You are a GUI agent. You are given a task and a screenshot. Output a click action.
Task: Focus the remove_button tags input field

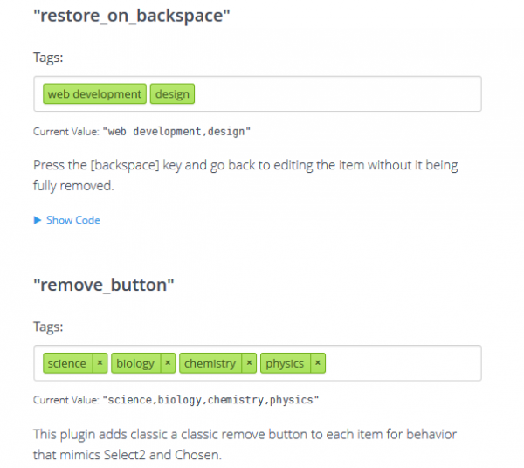coord(402,363)
